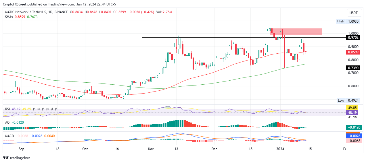The image size is (366, 163).
Task: Click the red supply zone rectangle
Action: click(x=296, y=32)
